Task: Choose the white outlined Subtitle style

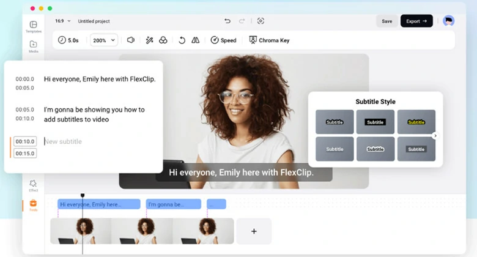Action: 335,122
